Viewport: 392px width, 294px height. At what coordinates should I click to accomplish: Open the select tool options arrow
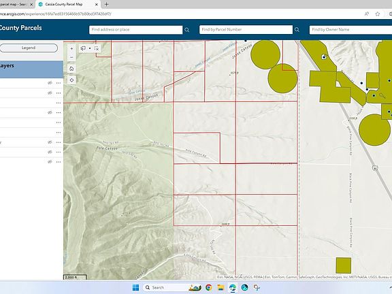point(90,48)
